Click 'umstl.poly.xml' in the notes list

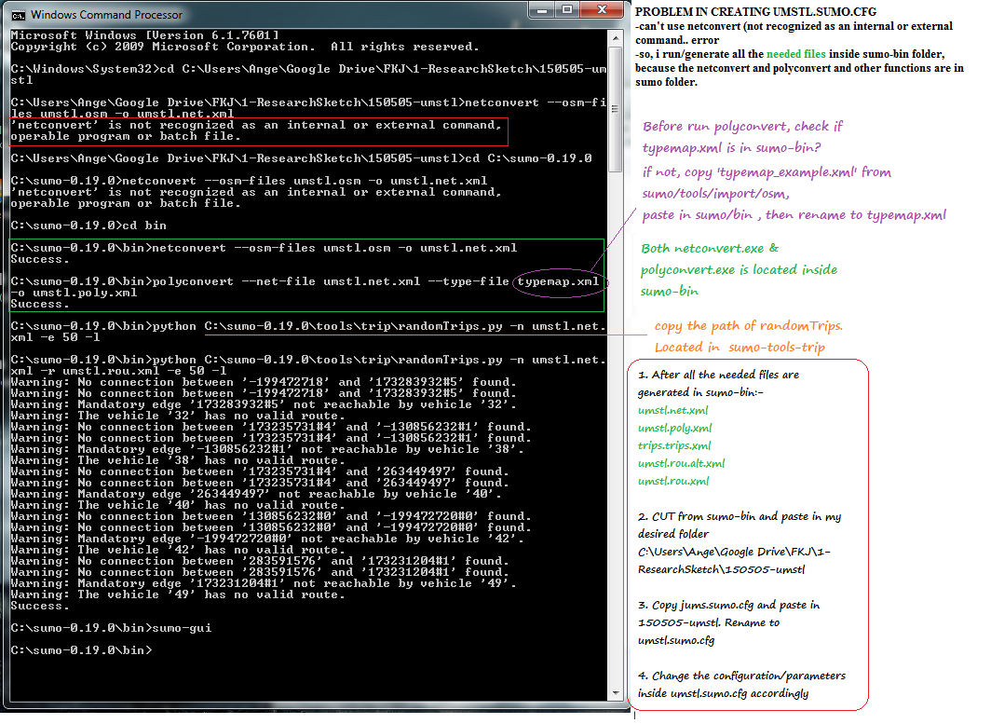click(675, 428)
